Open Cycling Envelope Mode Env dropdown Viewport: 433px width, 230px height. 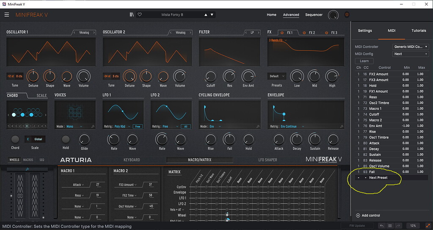[x=215, y=127]
